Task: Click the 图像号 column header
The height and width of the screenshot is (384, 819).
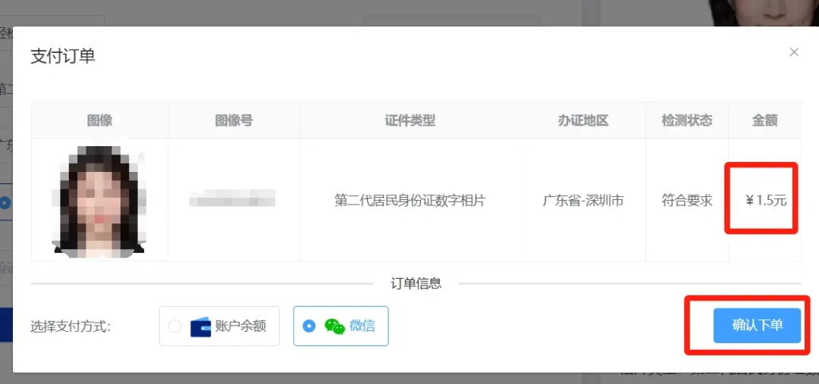Action: (234, 120)
